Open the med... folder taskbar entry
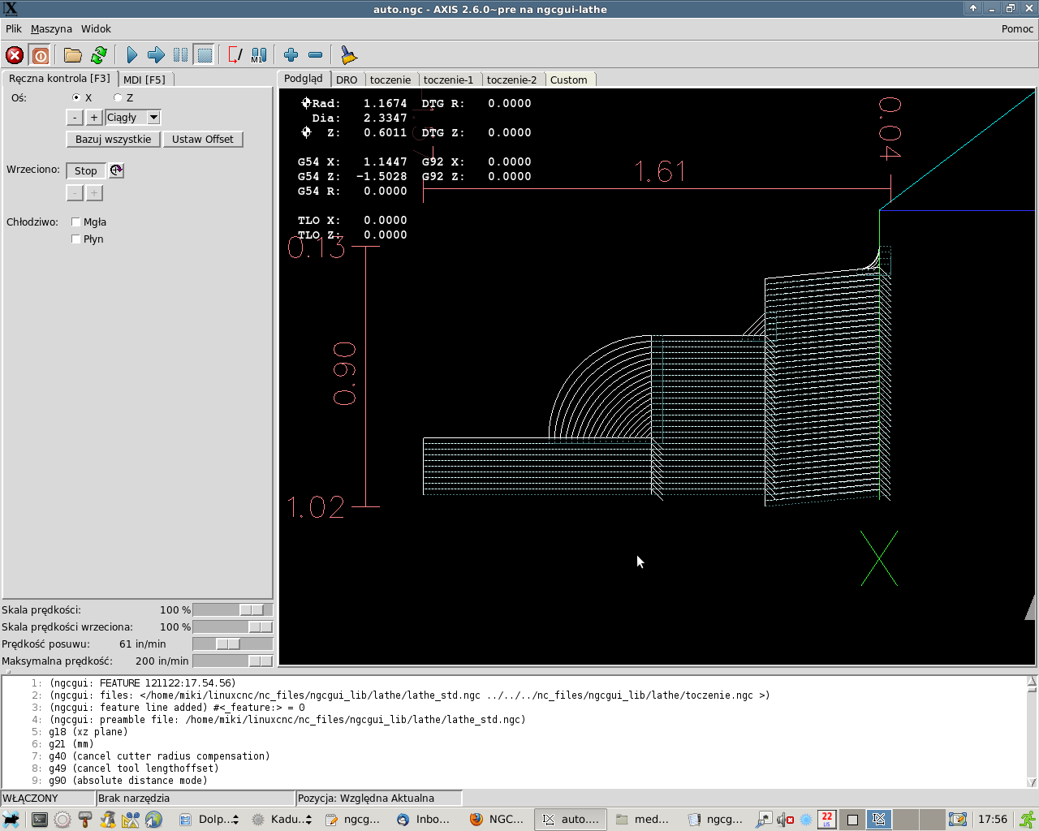The width and height of the screenshot is (1039, 831). coord(642,820)
